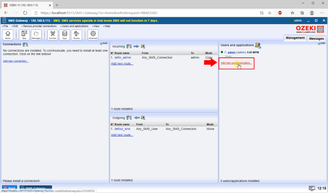Click 'Please install a connection!' status text

click(x=21, y=181)
